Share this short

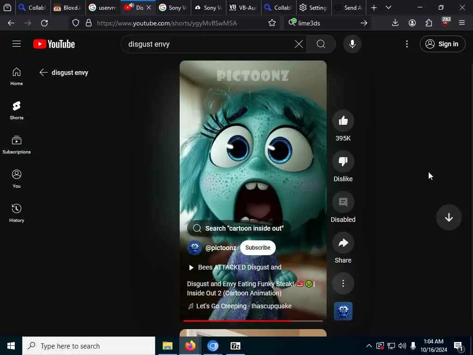pos(343,243)
